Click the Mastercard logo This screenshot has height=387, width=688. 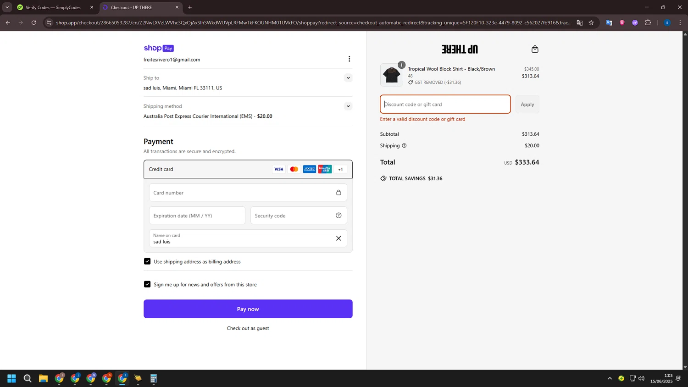pos(294,169)
